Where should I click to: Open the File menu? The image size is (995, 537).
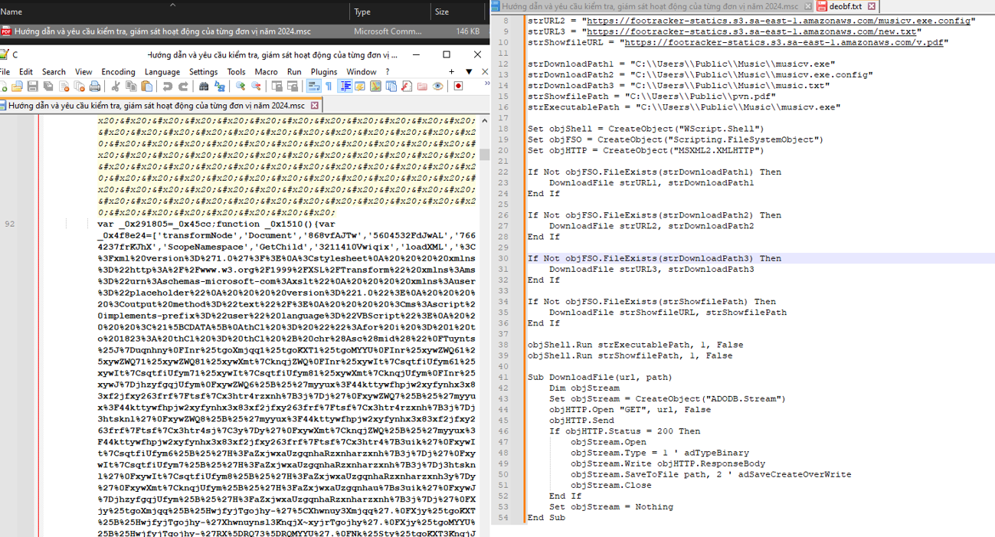tap(5, 71)
